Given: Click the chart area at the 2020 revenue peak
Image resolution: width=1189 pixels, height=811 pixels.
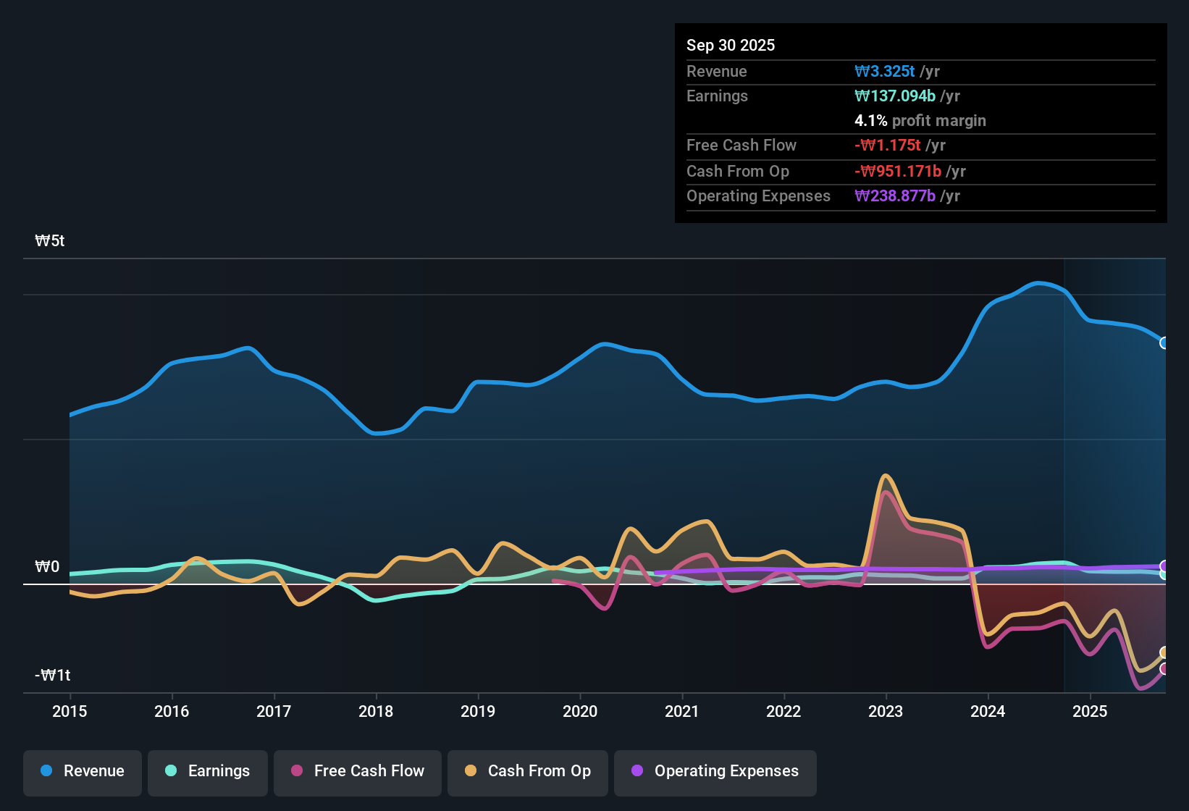Looking at the screenshot, I should [603, 345].
